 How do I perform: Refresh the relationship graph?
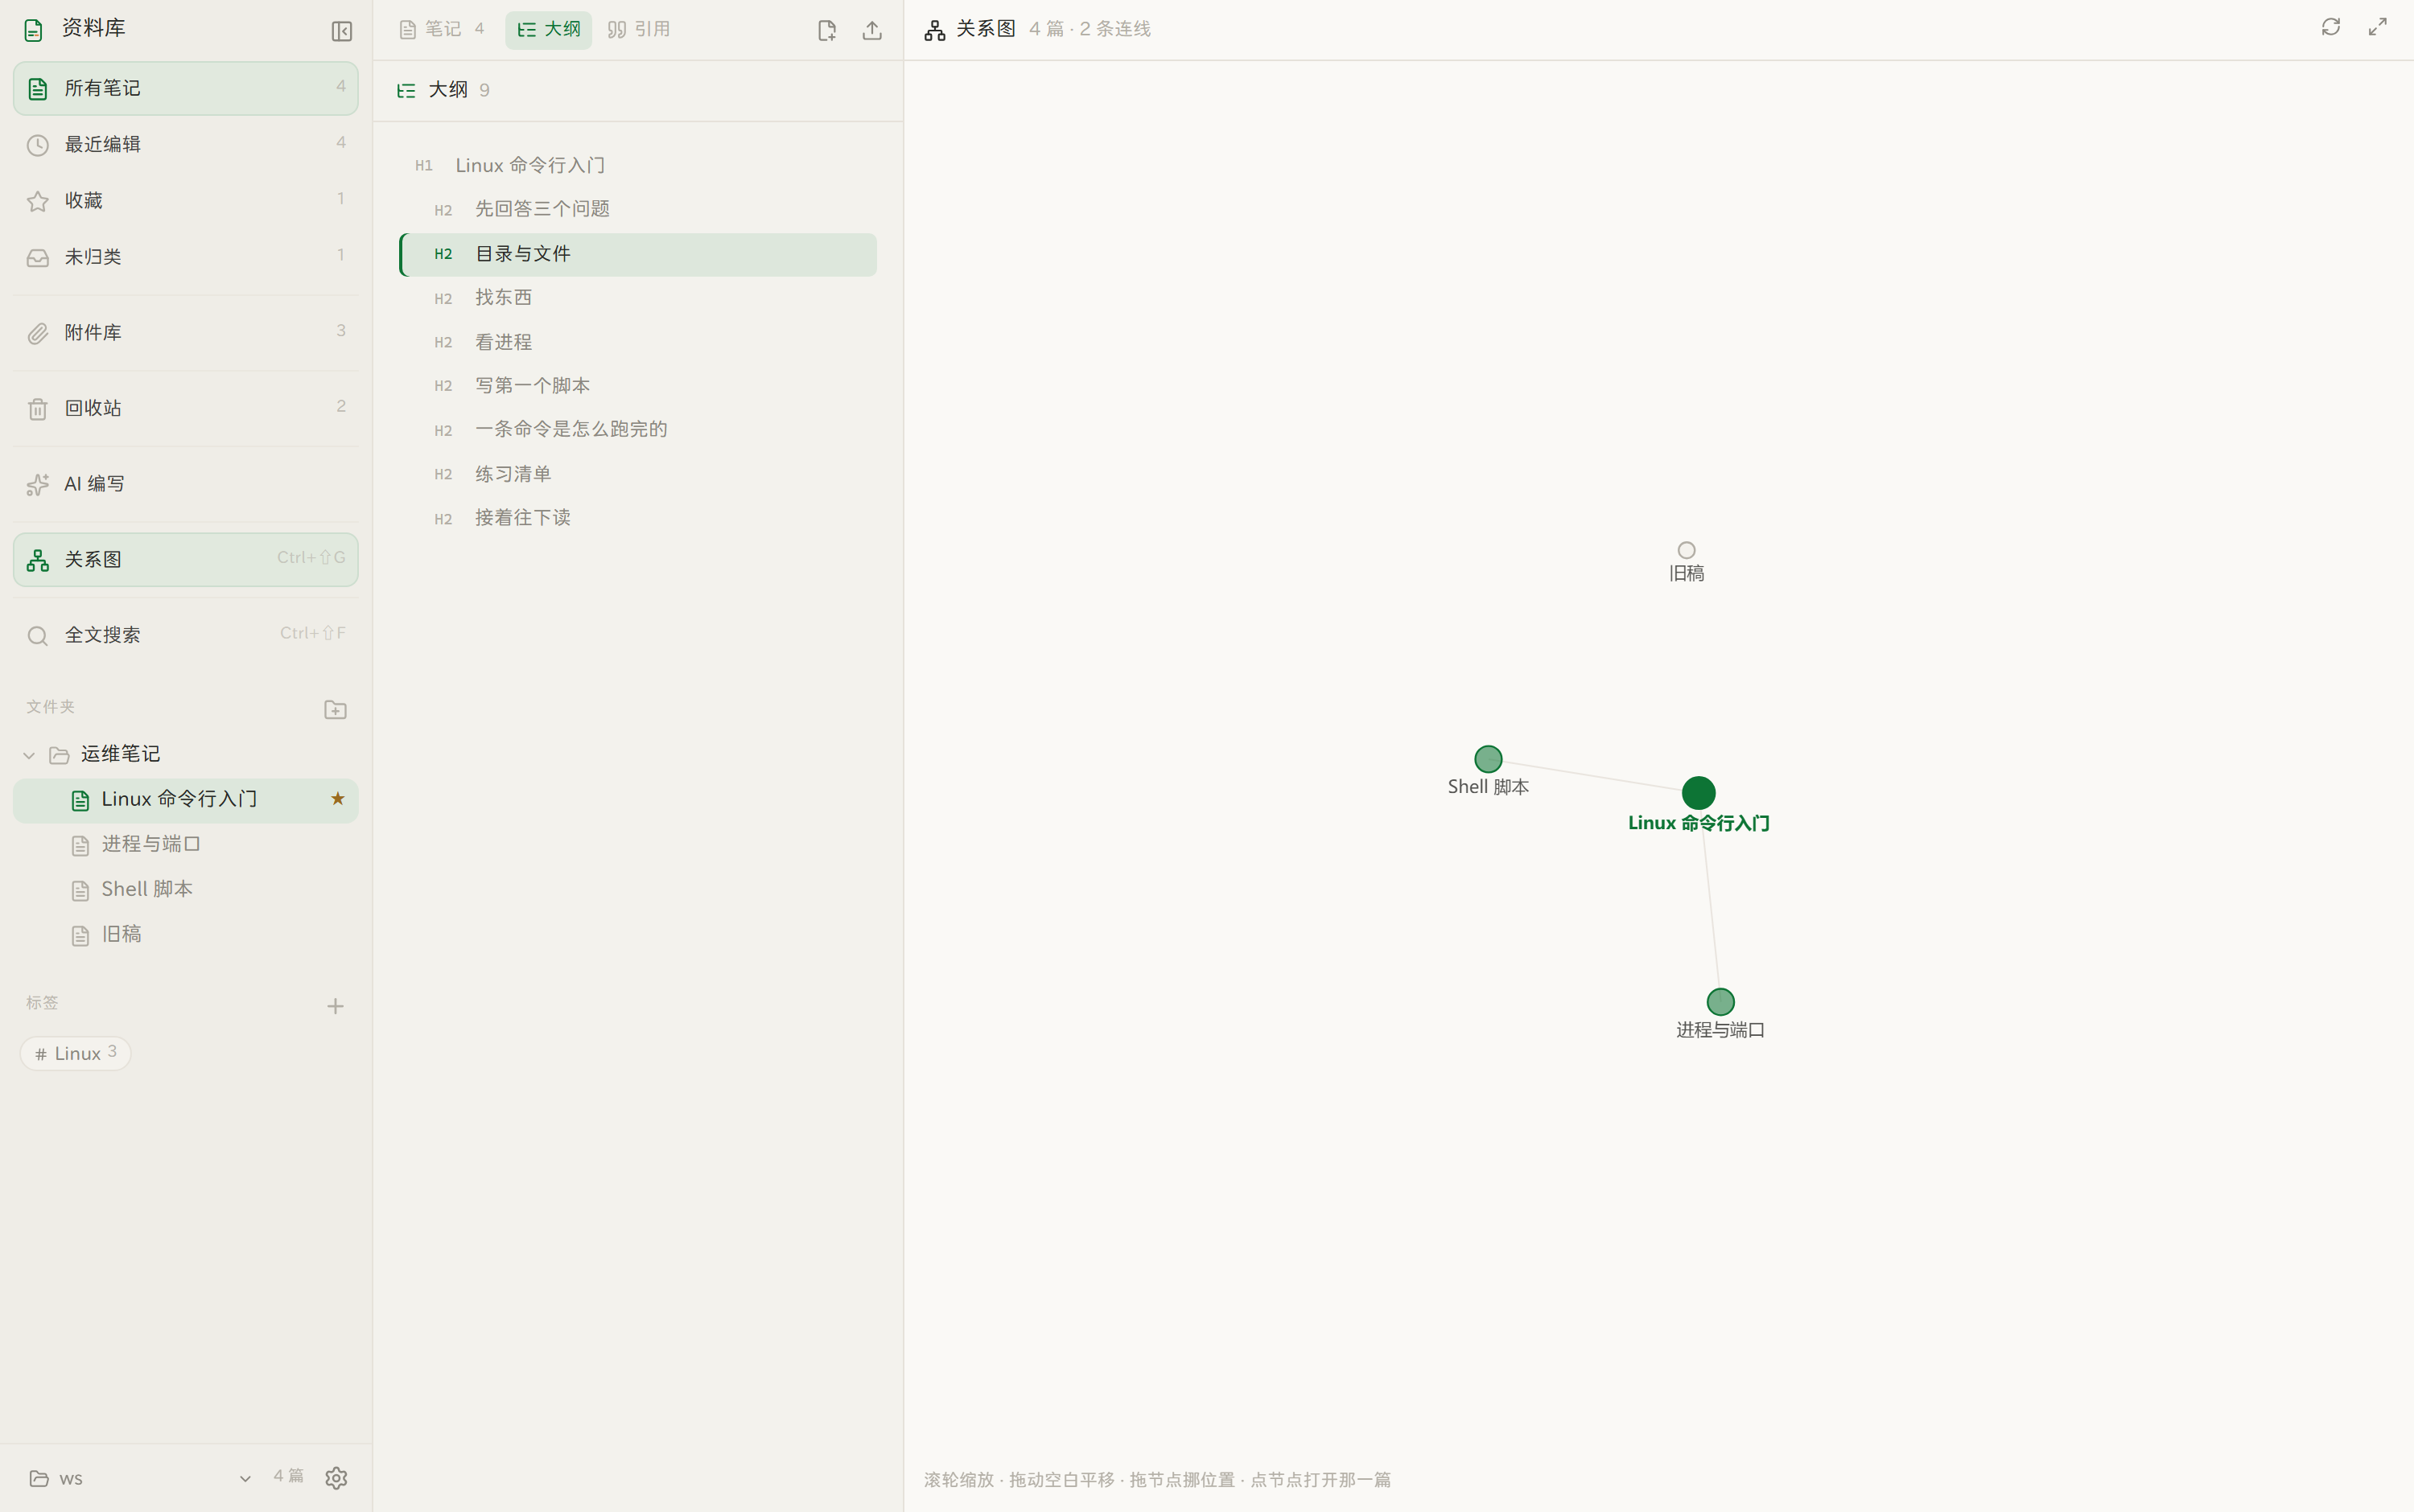[x=2331, y=27]
